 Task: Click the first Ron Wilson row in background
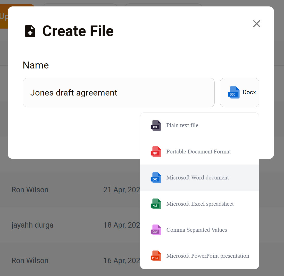(x=30, y=190)
